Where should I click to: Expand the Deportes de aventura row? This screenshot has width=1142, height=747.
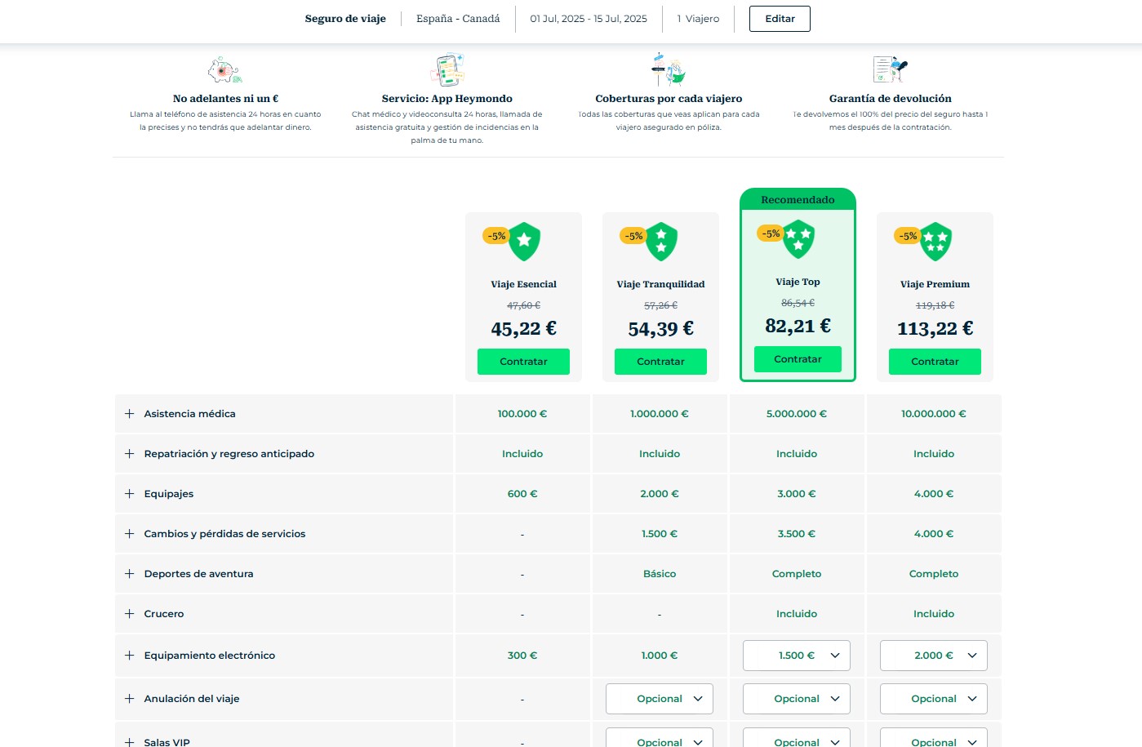pyautogui.click(x=129, y=574)
